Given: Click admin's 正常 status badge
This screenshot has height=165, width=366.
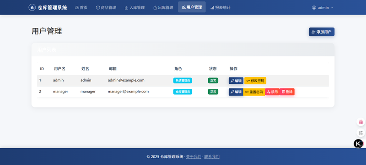Looking at the screenshot, I should tap(213, 80).
